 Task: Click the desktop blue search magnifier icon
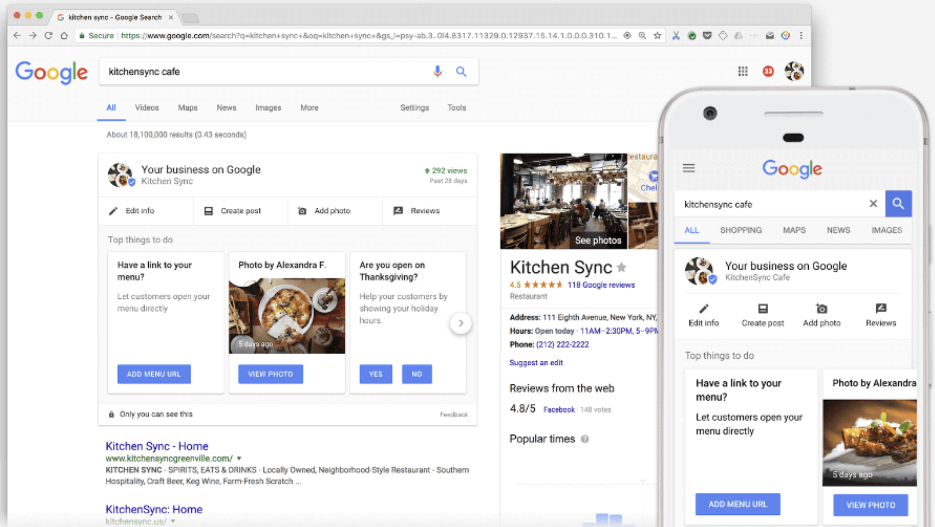pyautogui.click(x=461, y=72)
